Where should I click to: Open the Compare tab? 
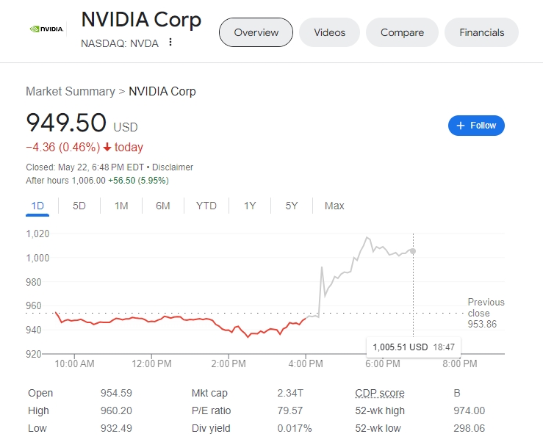click(402, 32)
